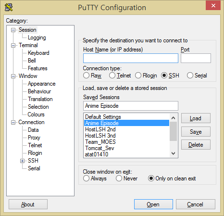The width and height of the screenshot is (224, 216).
Task: Click the Open button to connect
Action: tap(153, 204)
